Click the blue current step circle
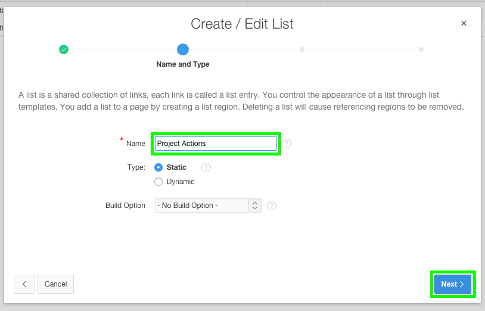The image size is (485, 311). coord(183,49)
